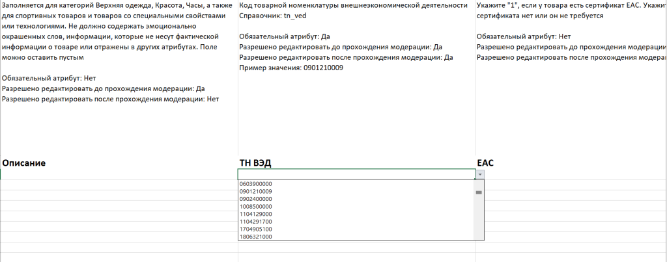
Task: Choose 0901210009 in the dropdown list
Action: click(256, 192)
